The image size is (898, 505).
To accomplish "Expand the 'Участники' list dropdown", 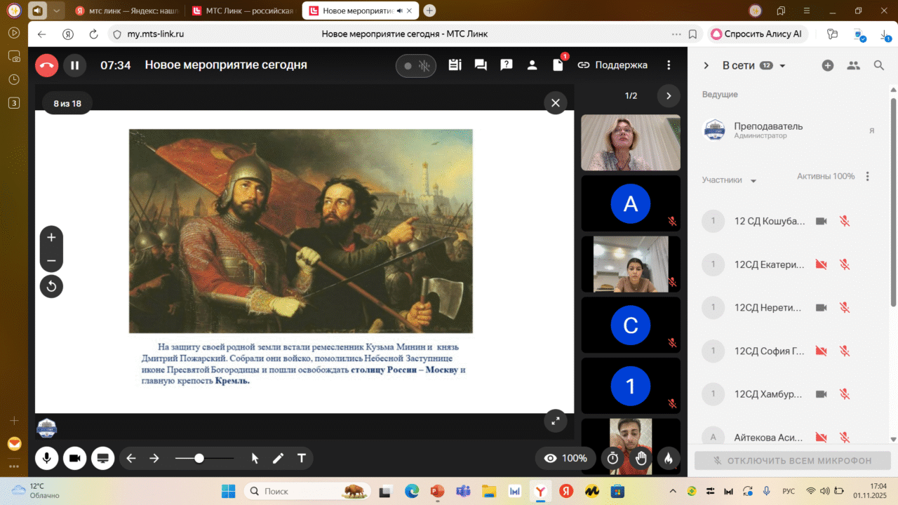I will [x=753, y=181].
